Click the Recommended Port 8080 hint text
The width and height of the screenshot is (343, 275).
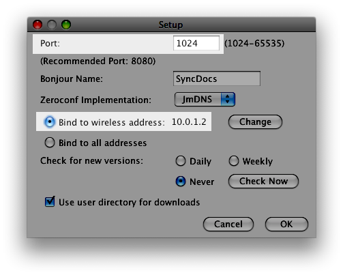(x=98, y=61)
